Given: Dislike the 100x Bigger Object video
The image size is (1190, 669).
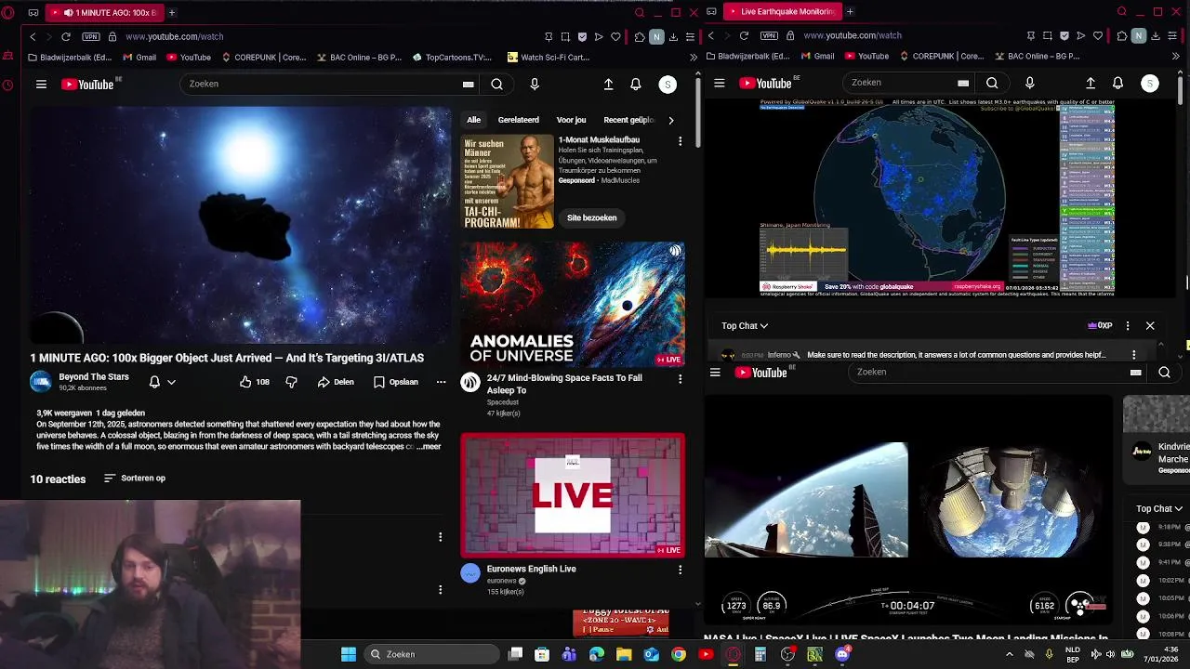Looking at the screenshot, I should coord(291,382).
